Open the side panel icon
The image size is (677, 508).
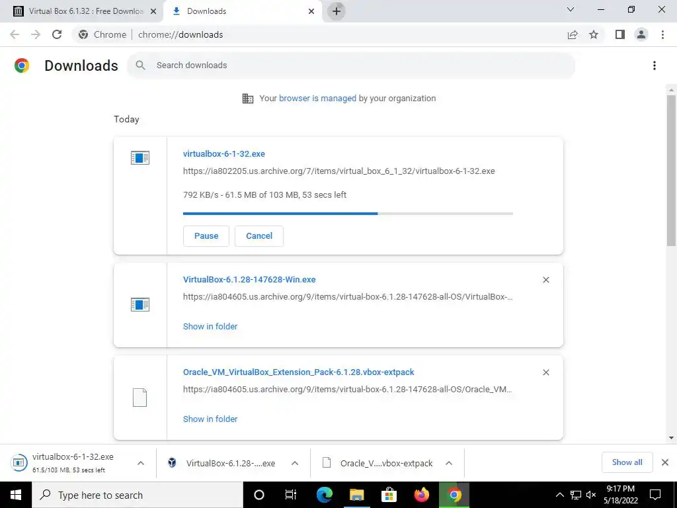pyautogui.click(x=620, y=34)
